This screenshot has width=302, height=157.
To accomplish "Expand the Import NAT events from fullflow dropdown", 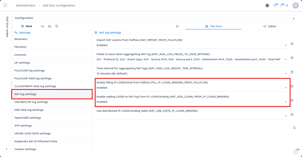I will tap(286, 45).
